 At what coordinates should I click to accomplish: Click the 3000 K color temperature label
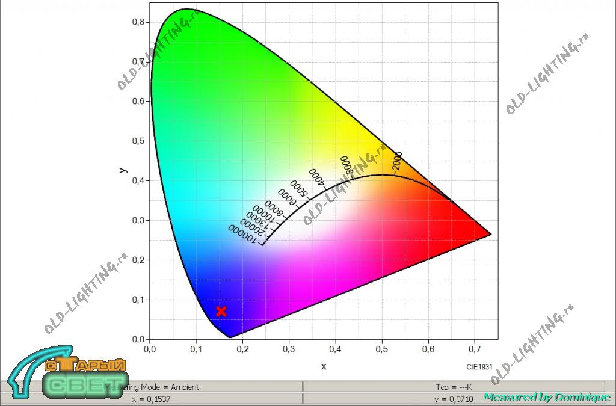point(347,165)
